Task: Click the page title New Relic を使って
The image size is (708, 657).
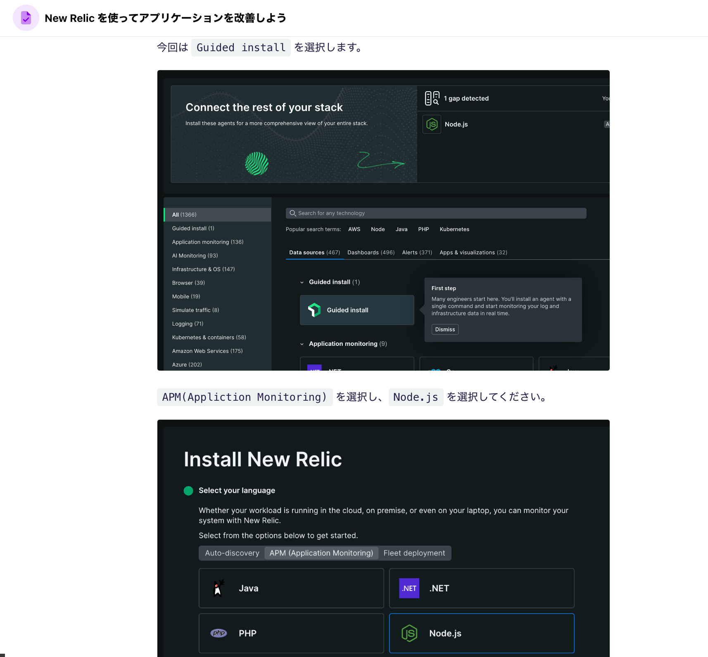Action: coord(166,18)
